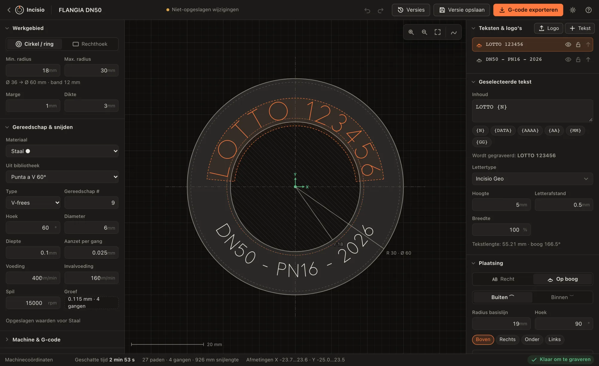Insert the {DATA} placeholder chip
Viewport: 599px width, 366px height.
pos(503,130)
